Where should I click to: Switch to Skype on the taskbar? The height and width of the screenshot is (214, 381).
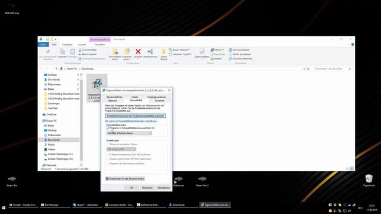(87, 205)
